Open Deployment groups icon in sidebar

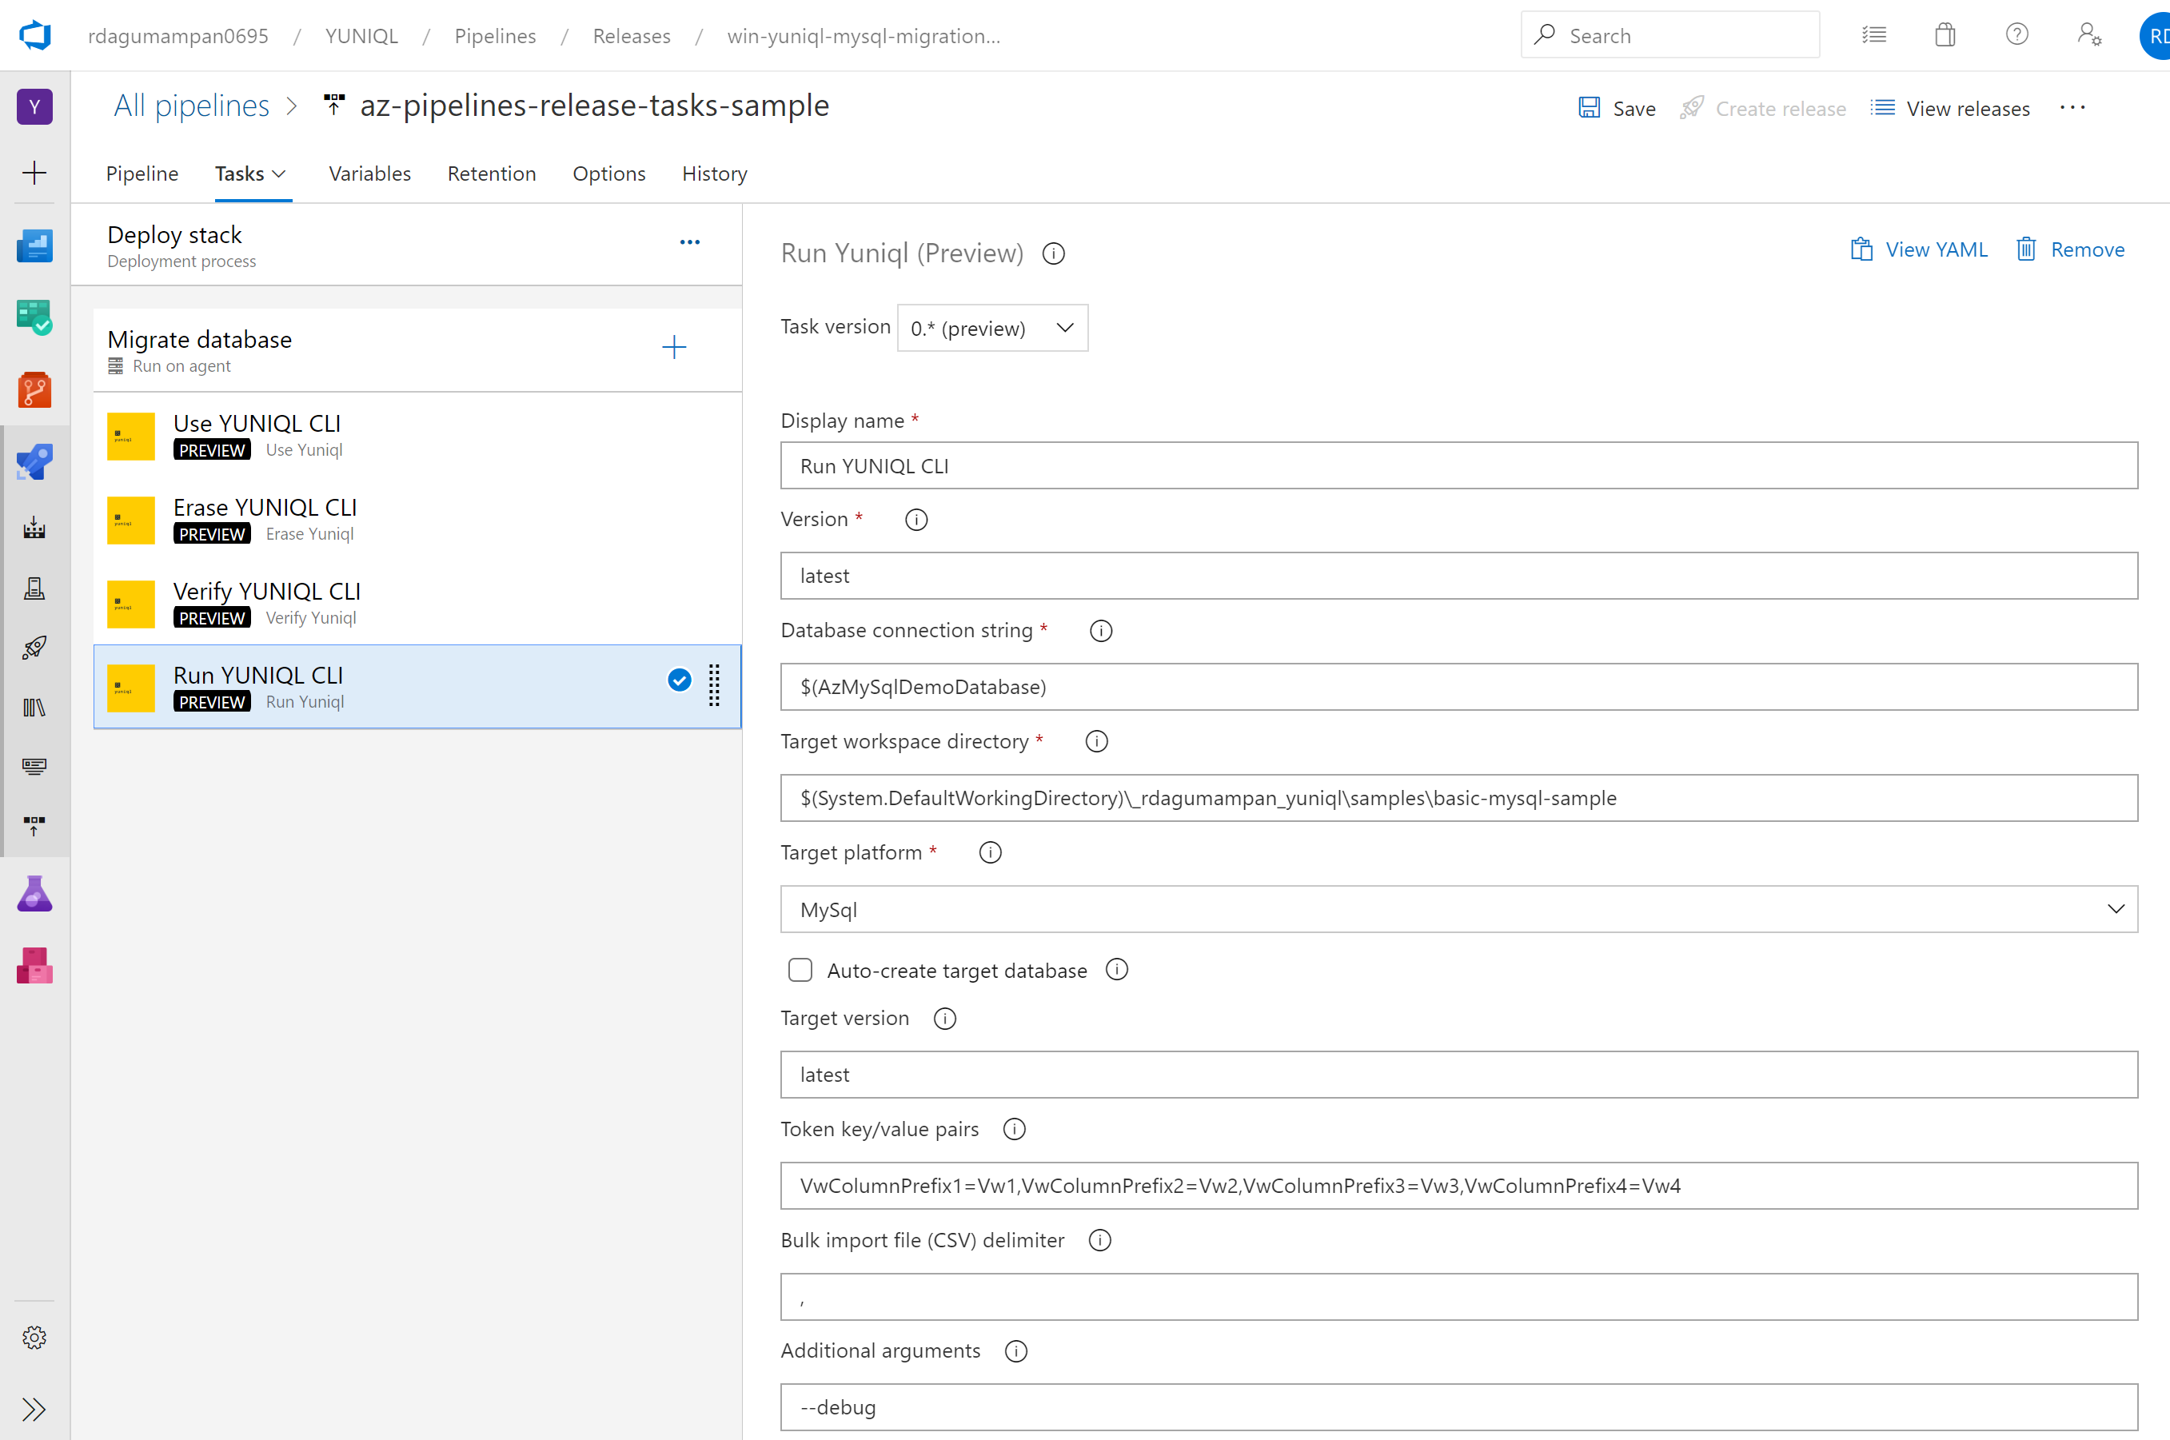pos(35,827)
